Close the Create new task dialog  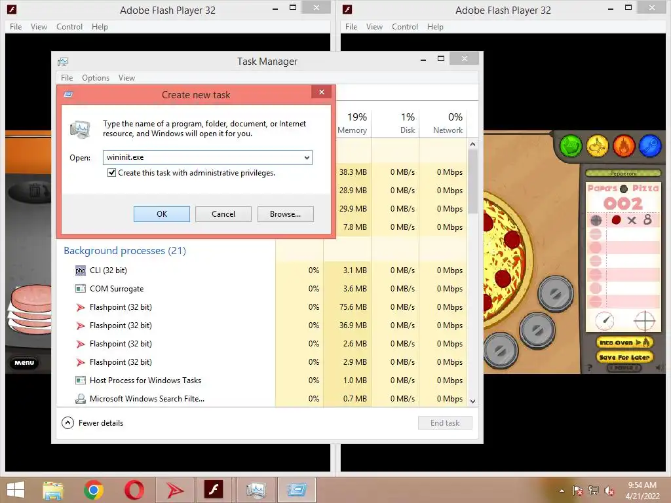click(x=322, y=92)
